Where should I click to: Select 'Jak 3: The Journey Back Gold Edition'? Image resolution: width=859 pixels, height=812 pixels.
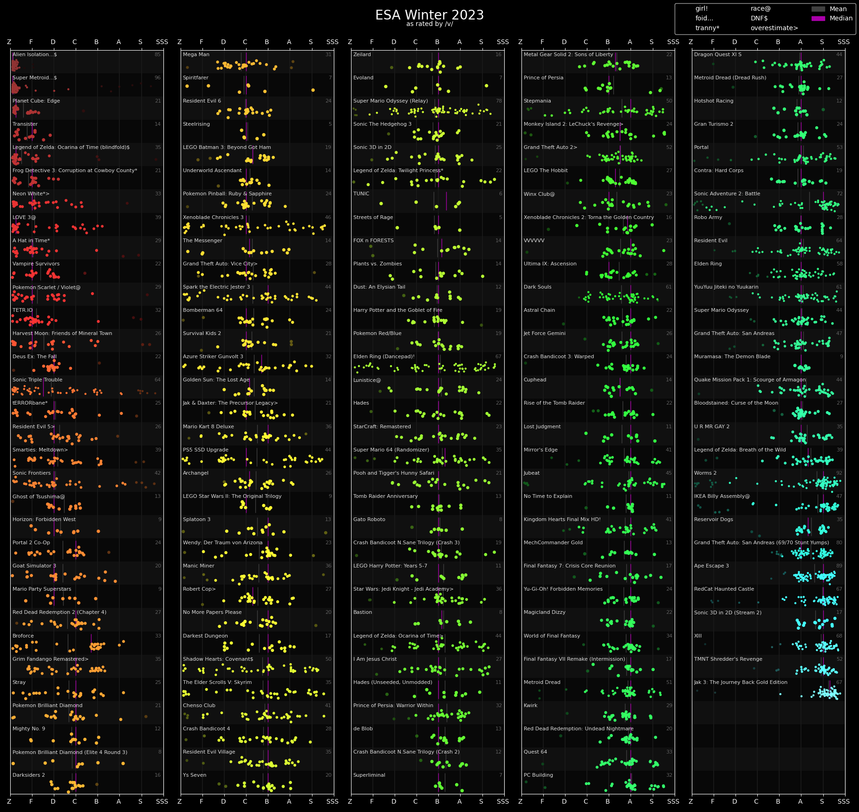741,683
